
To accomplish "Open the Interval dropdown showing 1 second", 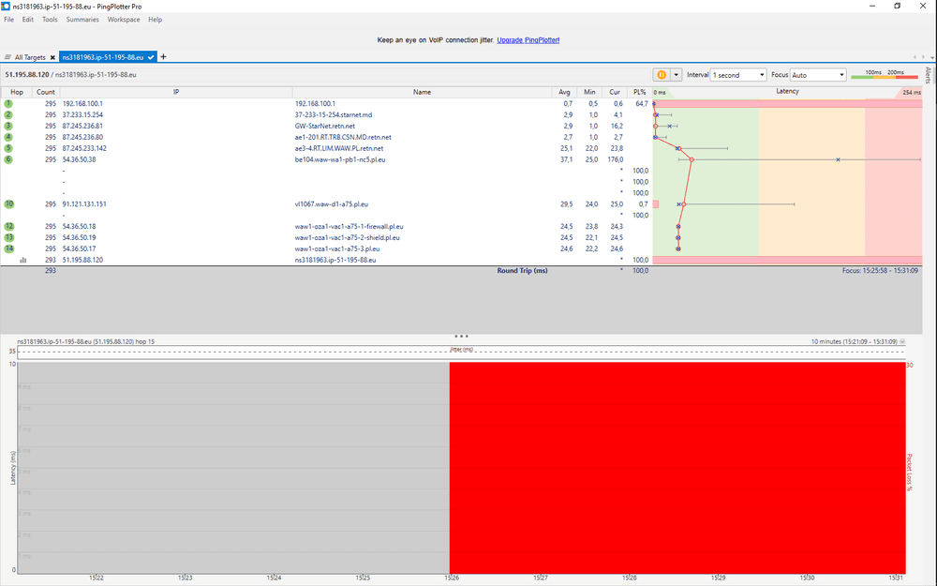I will (x=738, y=74).
